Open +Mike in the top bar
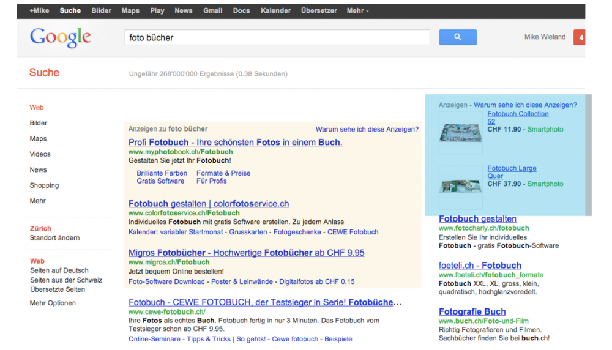This screenshot has width=612, height=350. 39,11
